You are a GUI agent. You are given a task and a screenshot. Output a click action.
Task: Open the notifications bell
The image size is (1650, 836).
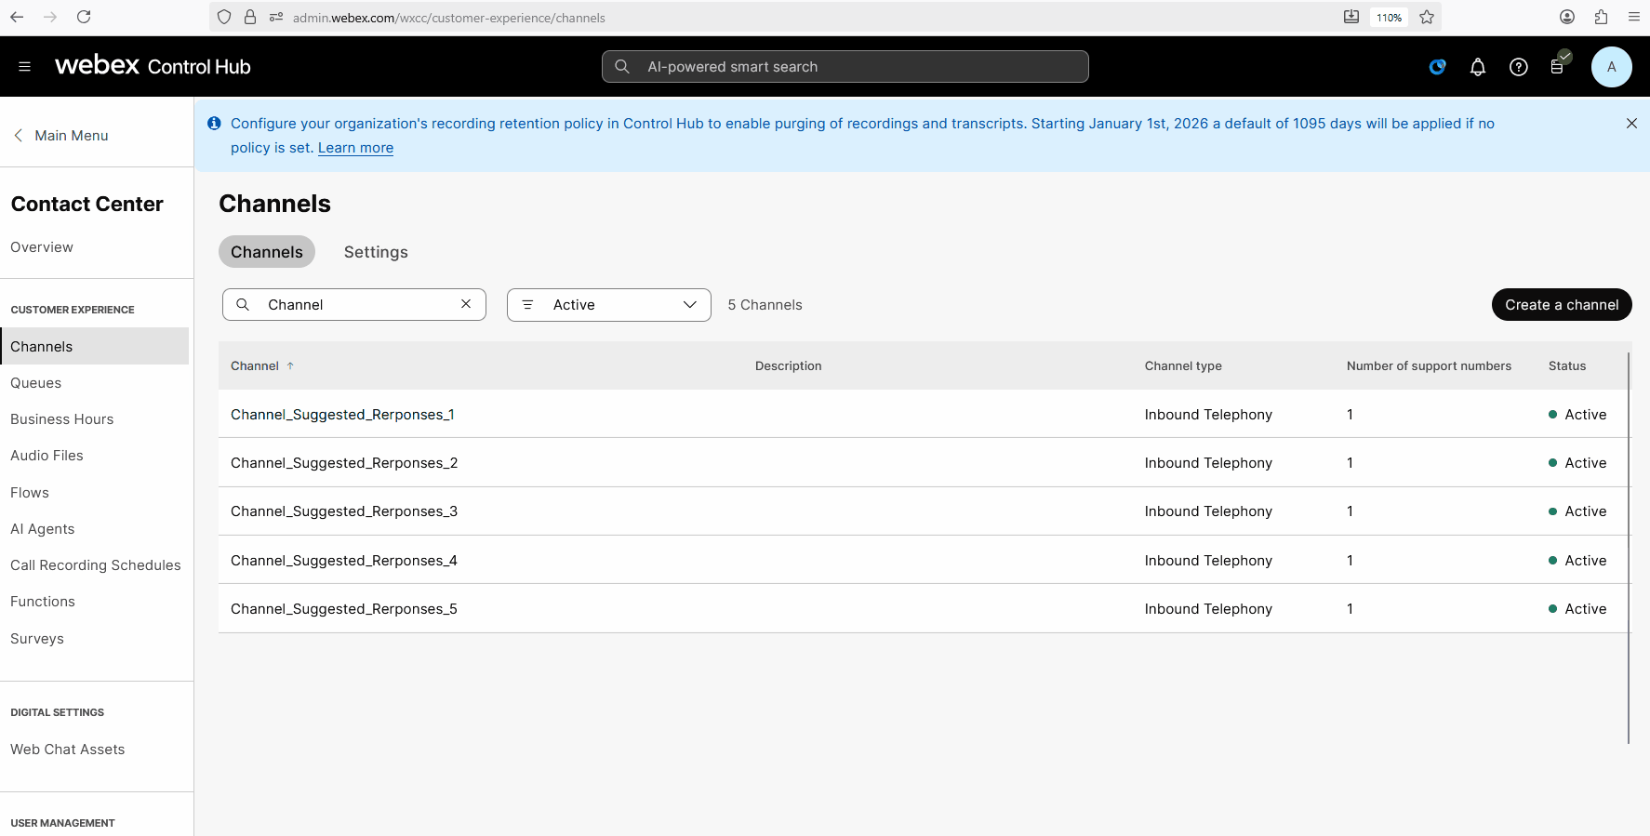click(1477, 67)
